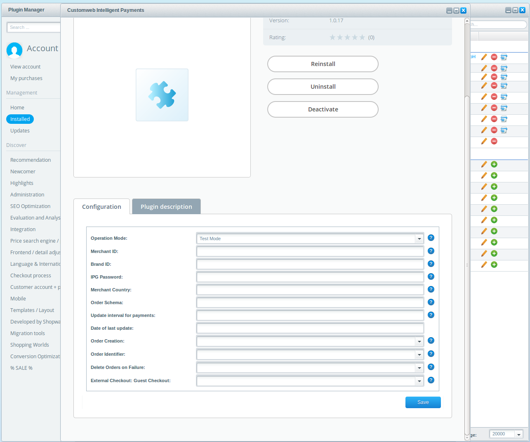Open Integration category

point(23,229)
